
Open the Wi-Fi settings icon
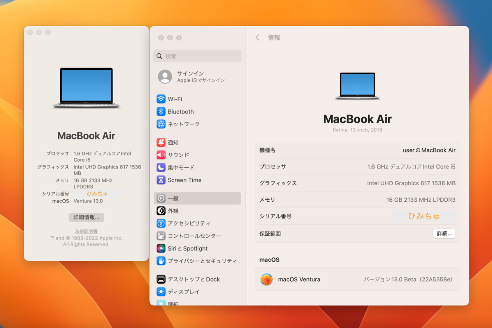161,99
